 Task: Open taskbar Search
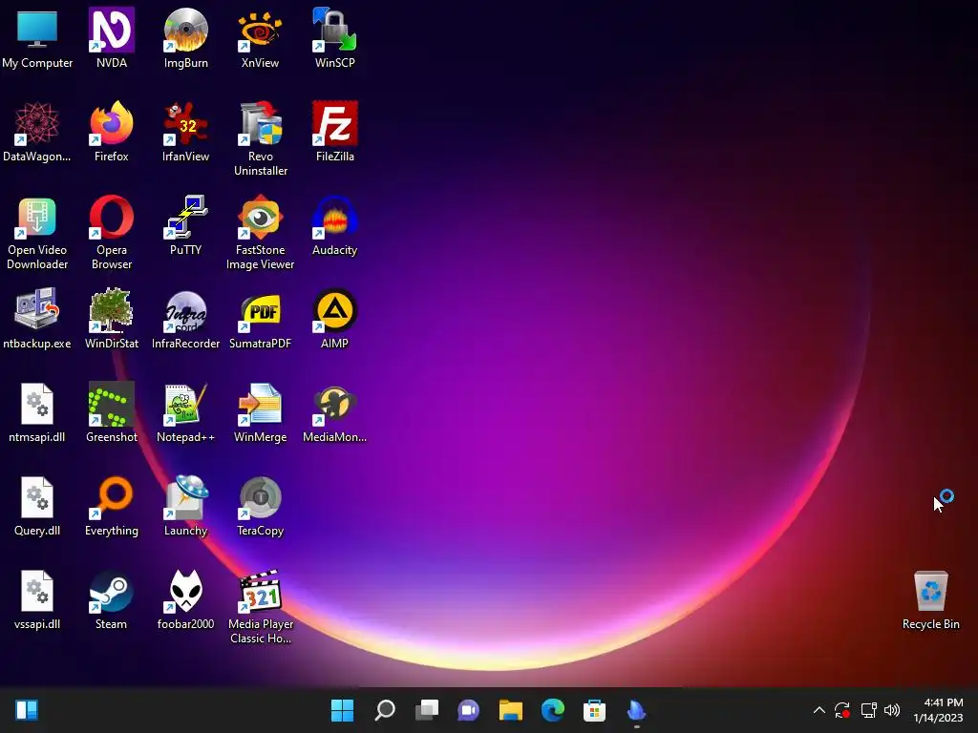(385, 710)
